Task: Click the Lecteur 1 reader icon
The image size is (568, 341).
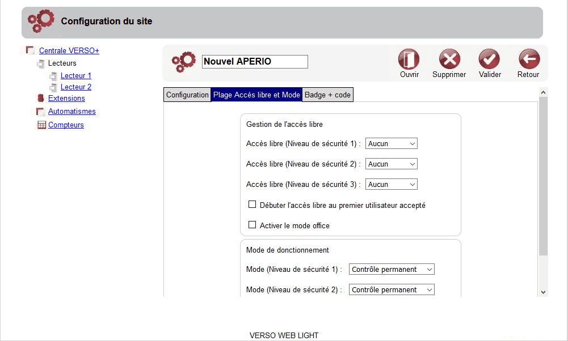Action: (53, 76)
